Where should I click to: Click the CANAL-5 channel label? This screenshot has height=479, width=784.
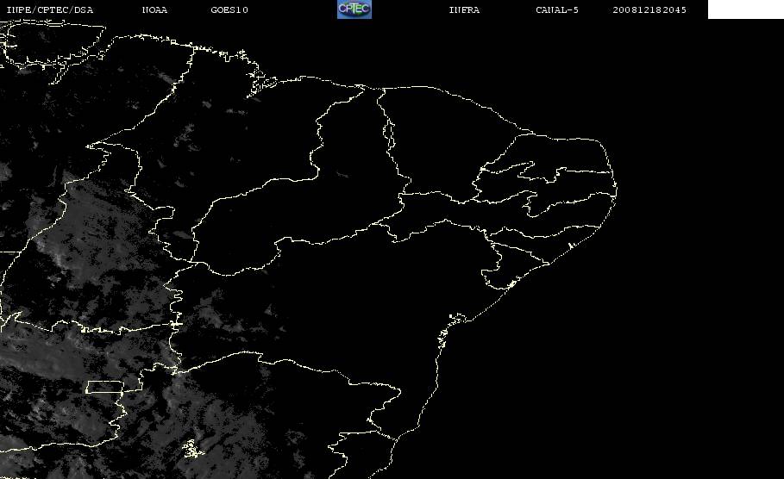pyautogui.click(x=557, y=10)
